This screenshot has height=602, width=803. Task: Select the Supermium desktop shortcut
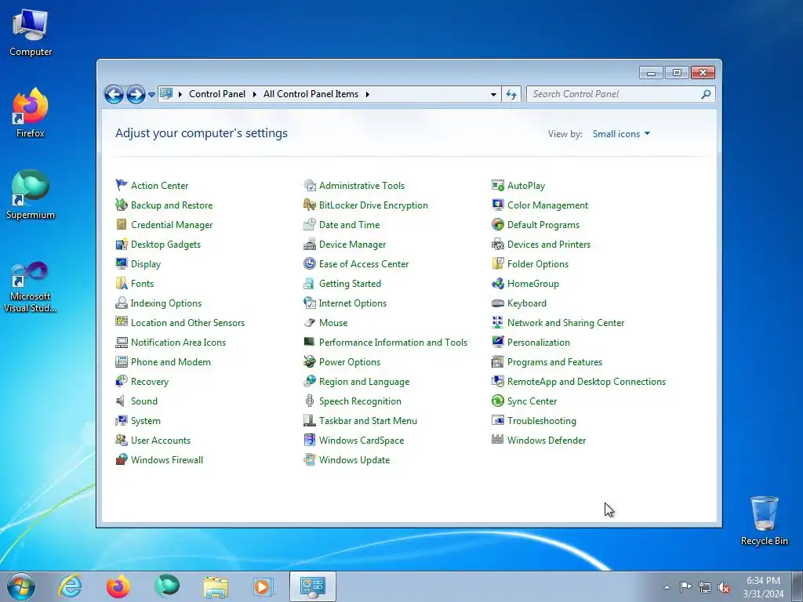tap(31, 194)
